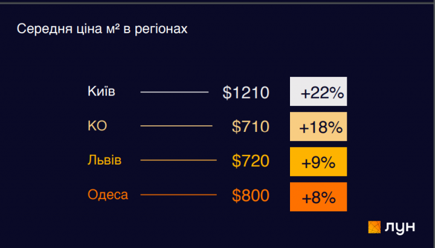Click the $710 price value
This screenshot has width=435, height=248.
coord(250,127)
